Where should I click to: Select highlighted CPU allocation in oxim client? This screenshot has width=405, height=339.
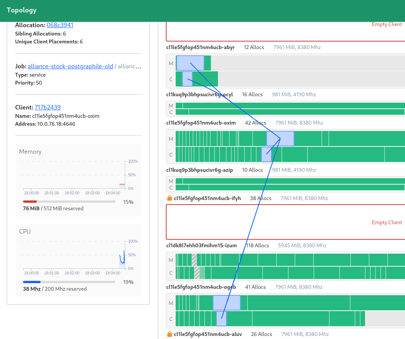[267, 154]
